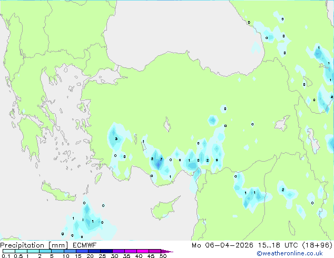Click the 15–20 mm blue legend box
This screenshot has width=334, height=258.
click(x=82, y=251)
